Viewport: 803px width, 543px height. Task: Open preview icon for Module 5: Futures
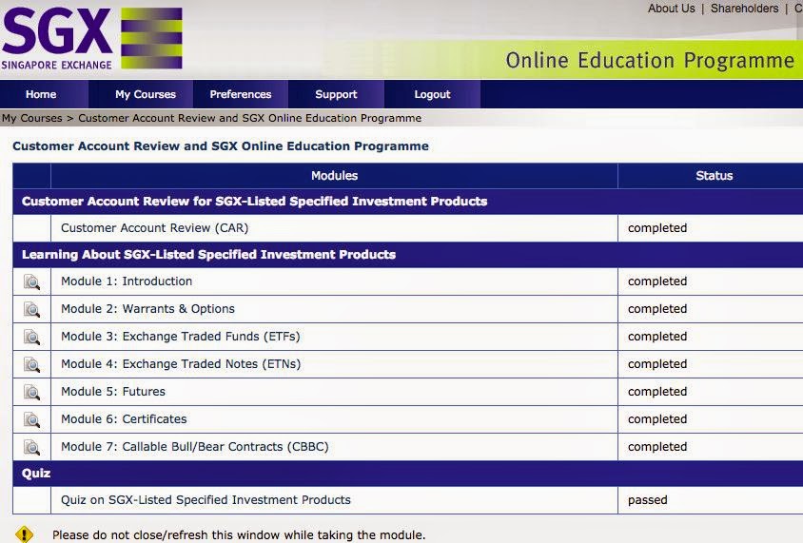pos(31,392)
